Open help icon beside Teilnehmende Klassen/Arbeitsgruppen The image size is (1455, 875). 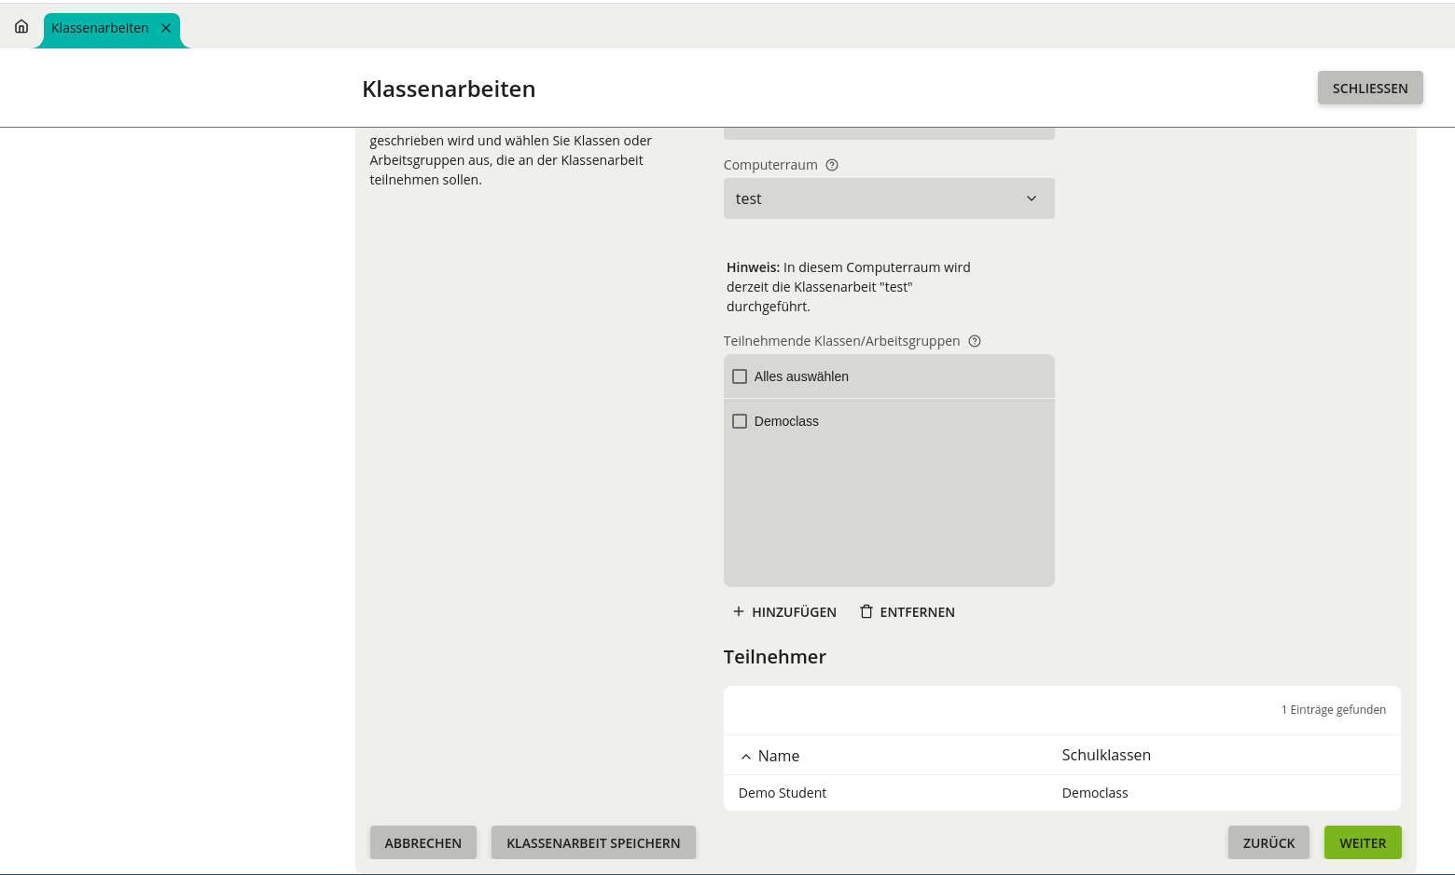(975, 341)
